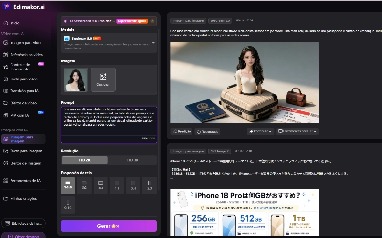Expand truncated prompt ellipsis in second result

pos(172,178)
